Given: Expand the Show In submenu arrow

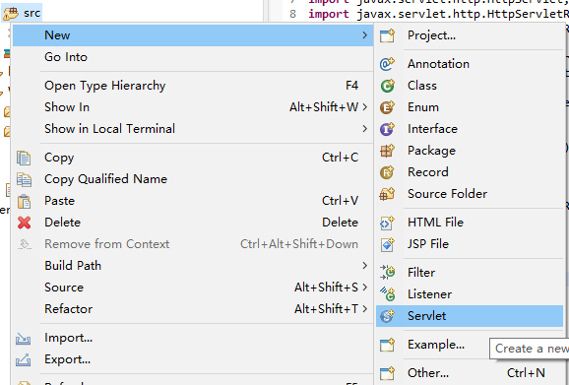Looking at the screenshot, I should [364, 107].
